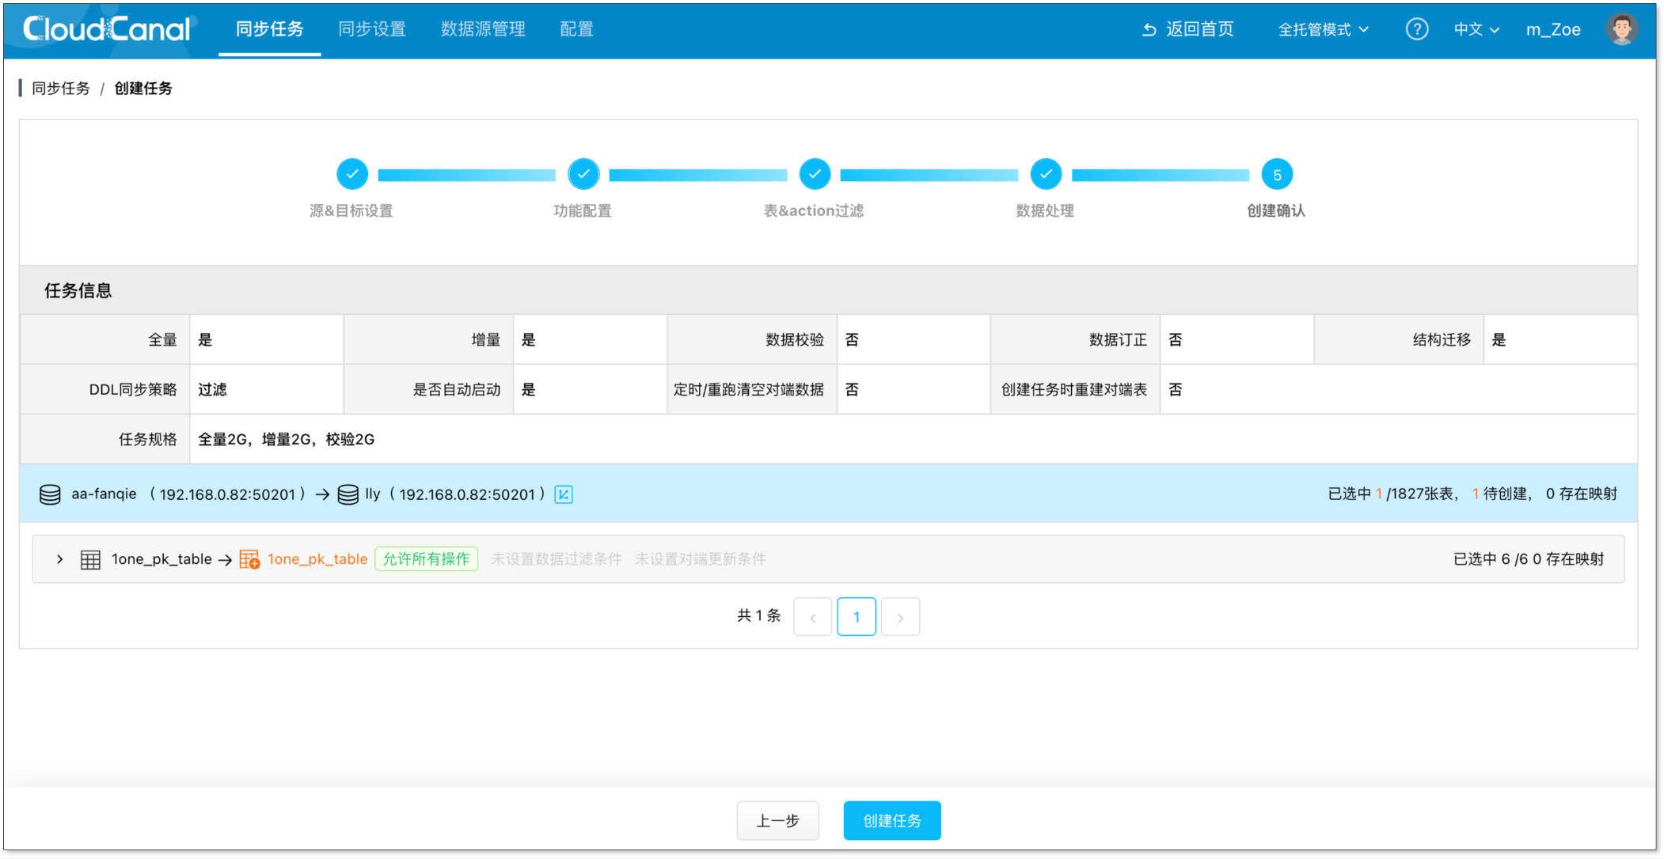The width and height of the screenshot is (1664, 859).
Task: Switch to the 数据源管理 tab
Action: tap(482, 29)
